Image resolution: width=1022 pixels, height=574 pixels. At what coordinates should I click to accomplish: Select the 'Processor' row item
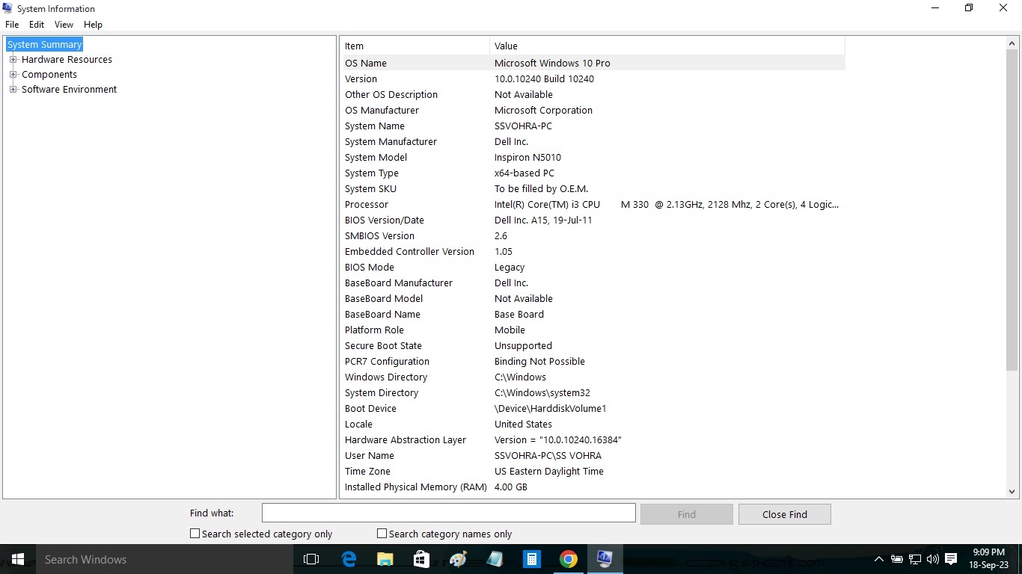367,205
